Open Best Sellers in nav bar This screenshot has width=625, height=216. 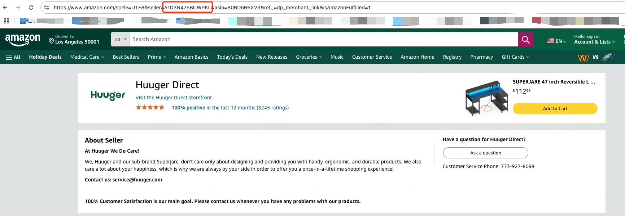pyautogui.click(x=126, y=57)
